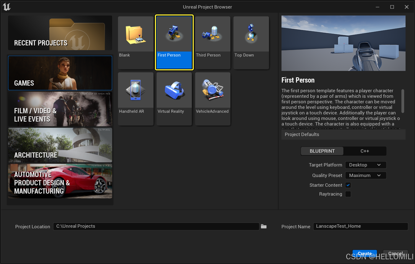
Task: Choose the Virtual Reality template
Action: tap(174, 99)
